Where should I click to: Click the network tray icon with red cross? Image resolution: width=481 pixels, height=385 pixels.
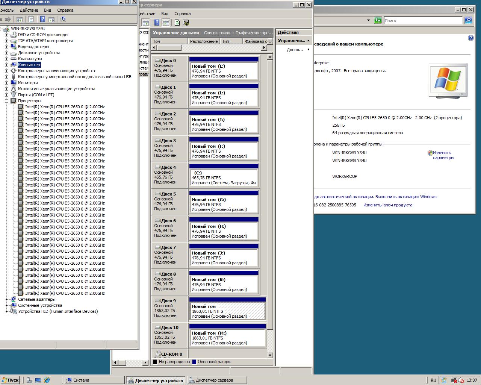454,380
